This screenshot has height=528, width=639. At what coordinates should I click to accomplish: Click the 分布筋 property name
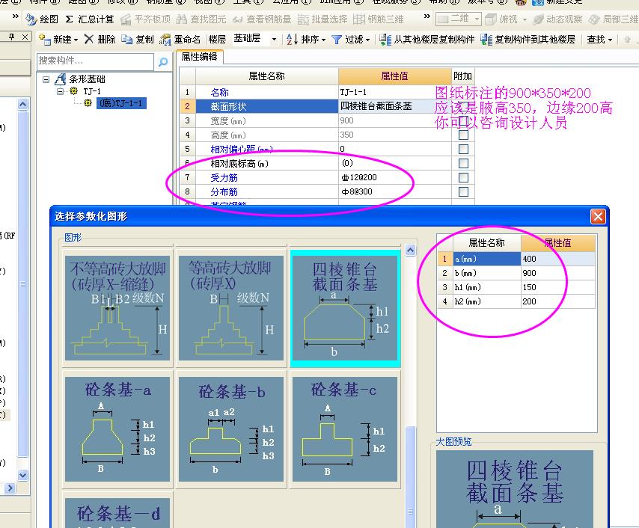[x=224, y=192]
